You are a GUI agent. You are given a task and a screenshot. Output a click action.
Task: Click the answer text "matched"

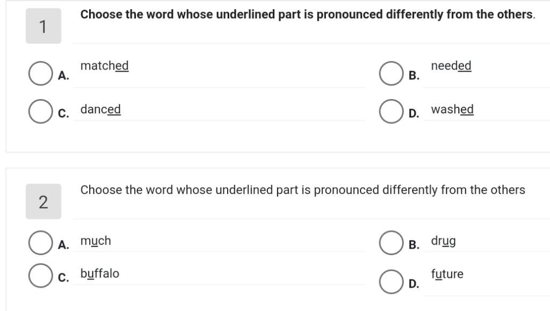105,66
